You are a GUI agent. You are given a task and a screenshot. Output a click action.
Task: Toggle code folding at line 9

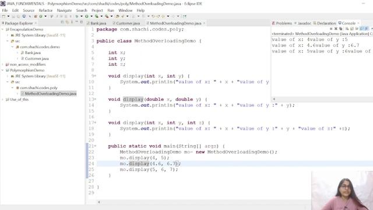[x=95, y=76]
